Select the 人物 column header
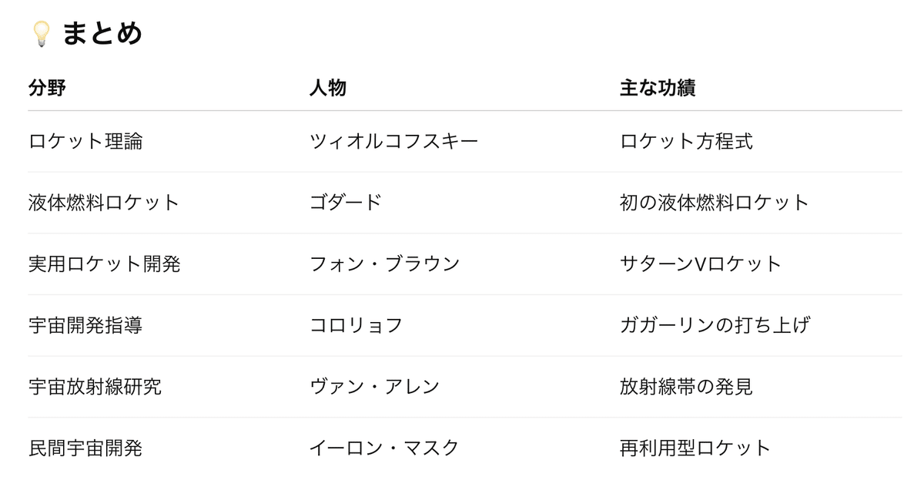924x497 pixels. pyautogui.click(x=328, y=88)
